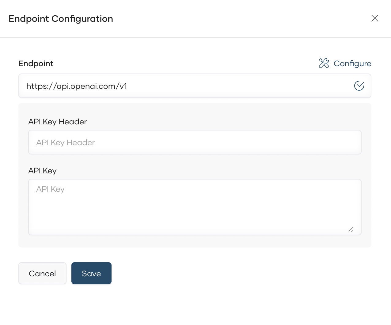Image resolution: width=391 pixels, height=325 pixels.
Task: Click the dialog close X icon
Action: coord(374,18)
